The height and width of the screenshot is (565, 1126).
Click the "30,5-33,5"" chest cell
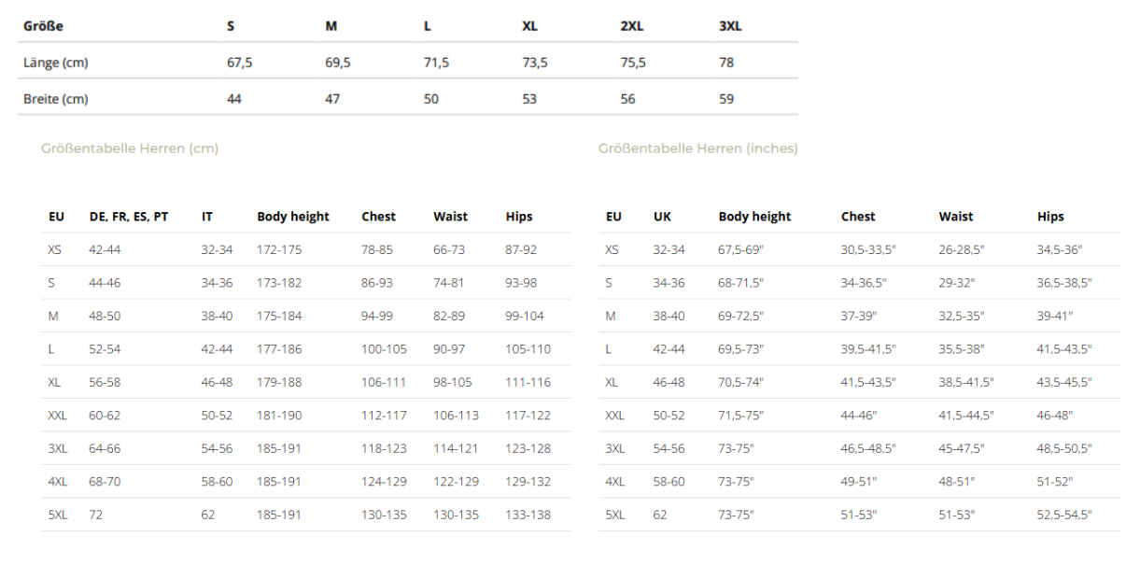pyautogui.click(x=868, y=250)
